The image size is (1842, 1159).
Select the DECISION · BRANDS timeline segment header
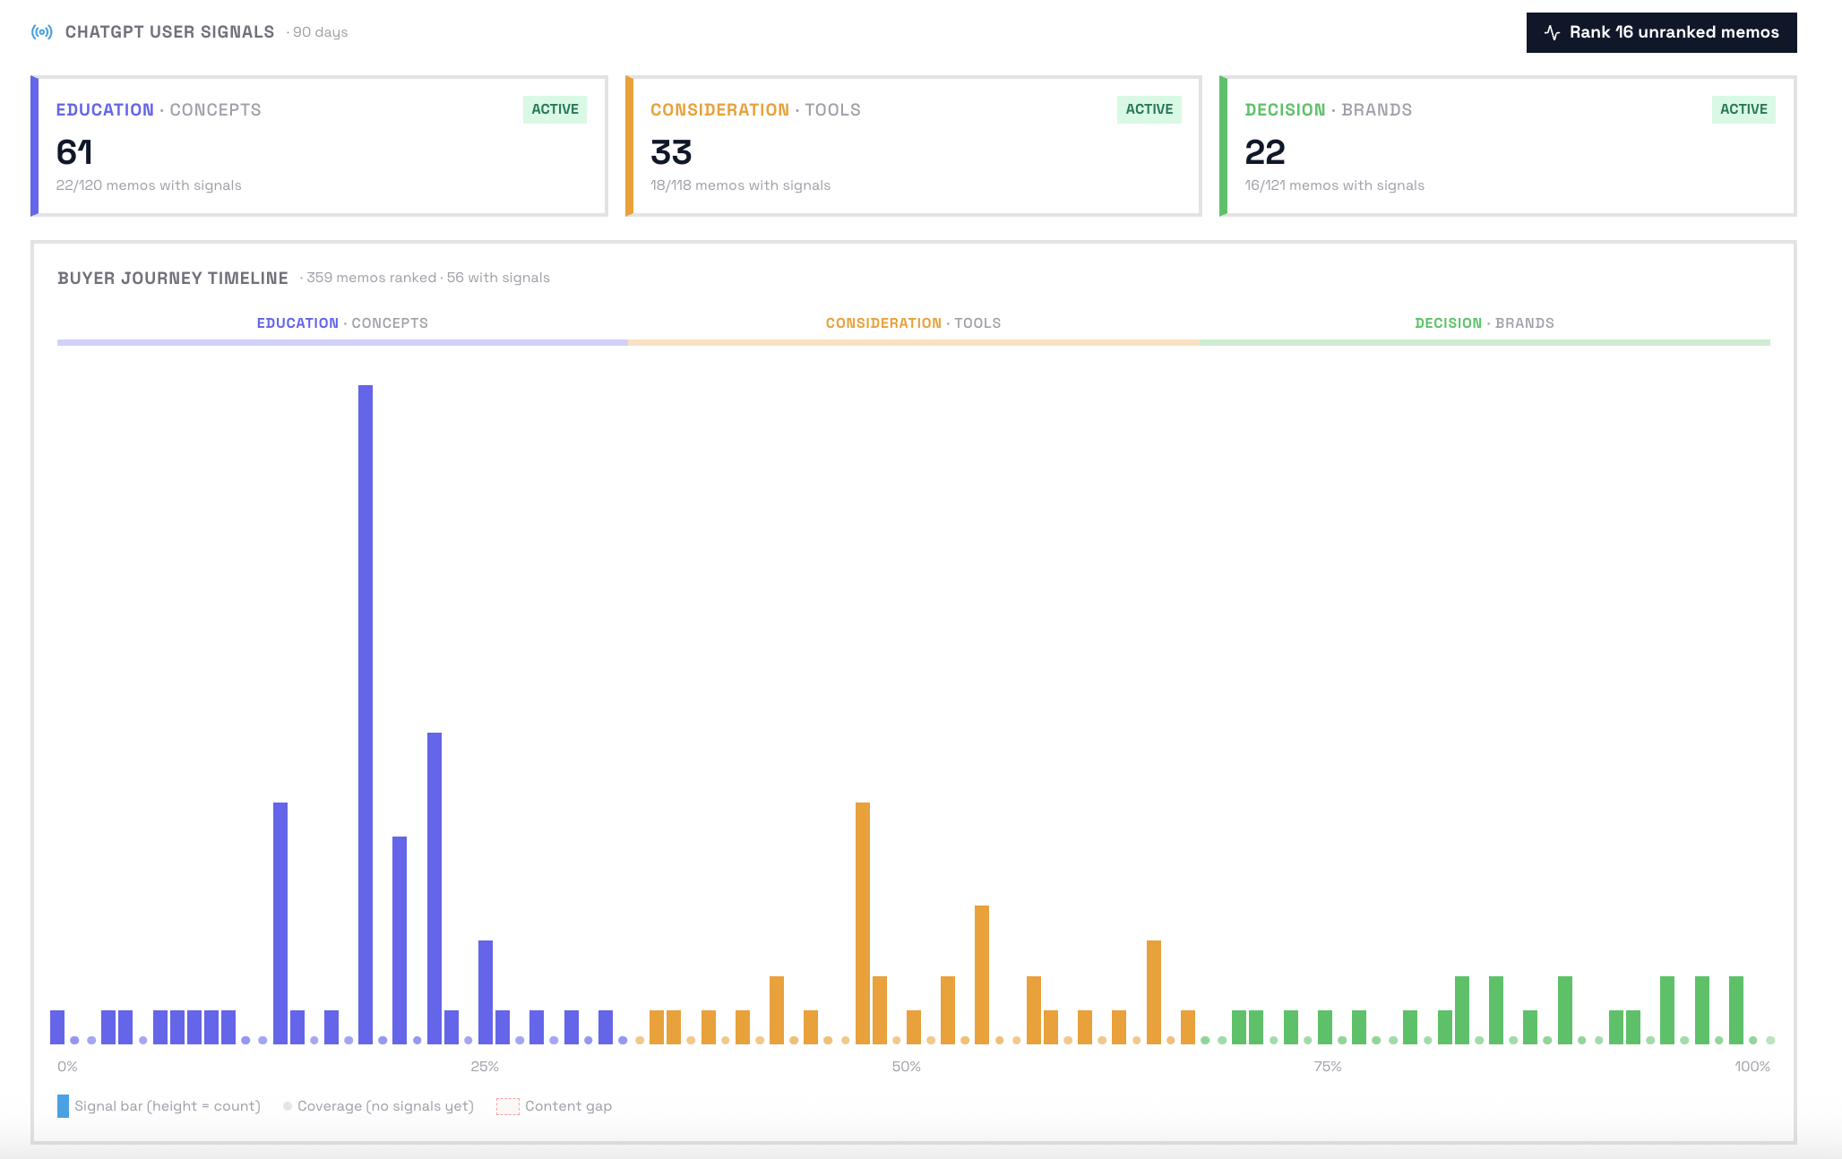coord(1484,322)
